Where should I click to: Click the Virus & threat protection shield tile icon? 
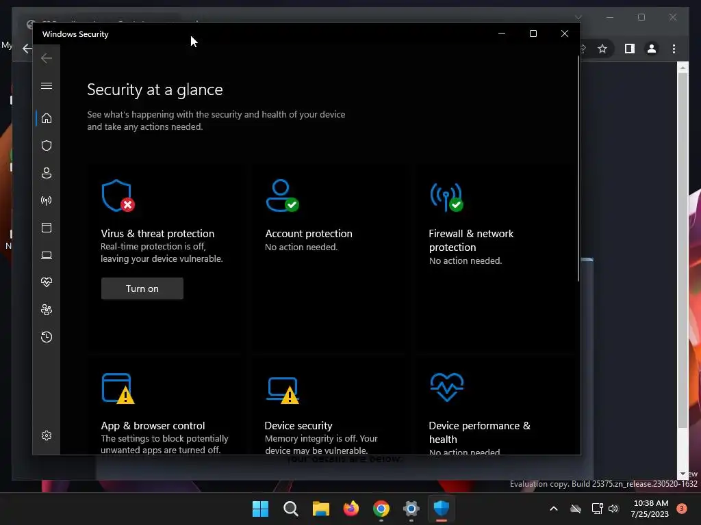pyautogui.click(x=118, y=196)
